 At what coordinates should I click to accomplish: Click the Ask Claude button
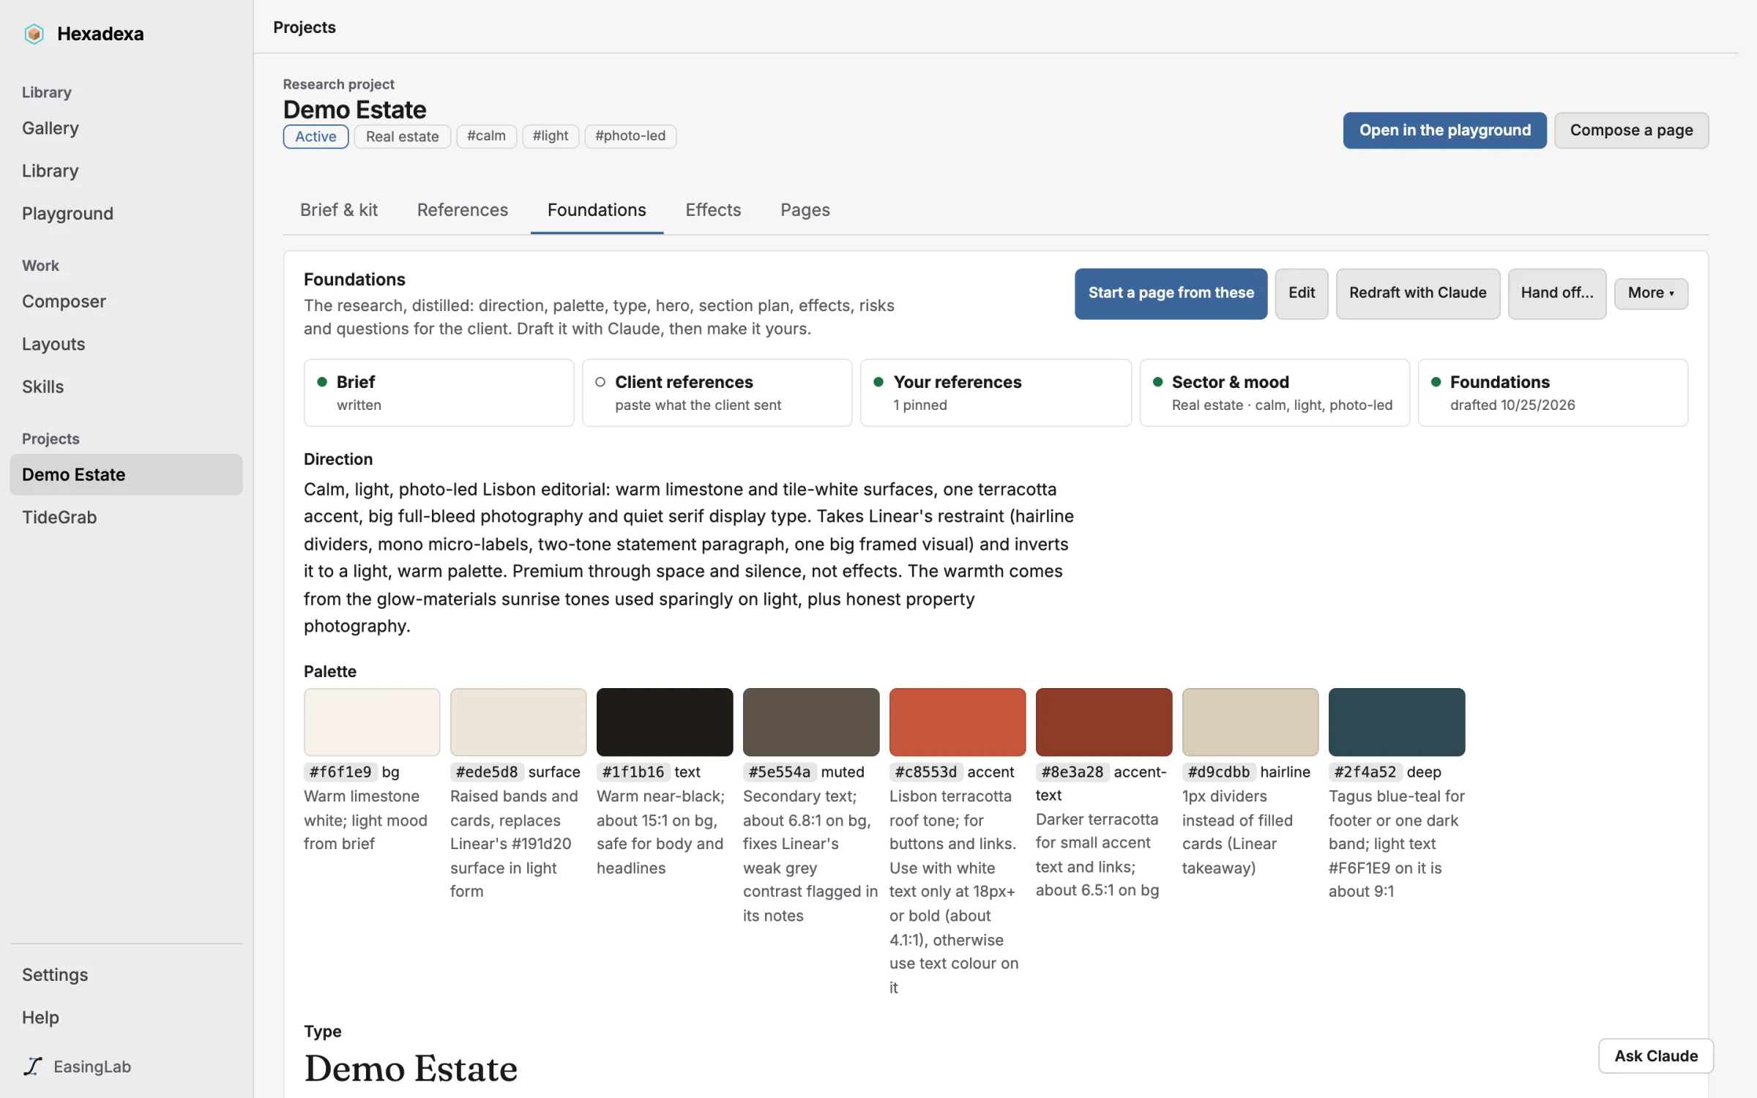pyautogui.click(x=1655, y=1056)
